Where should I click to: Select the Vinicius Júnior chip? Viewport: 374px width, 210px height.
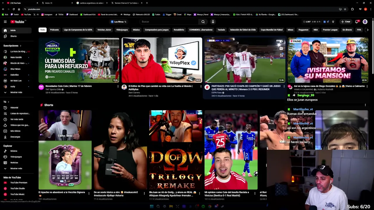104,30
